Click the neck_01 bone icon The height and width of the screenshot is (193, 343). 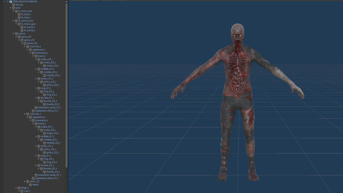coord(28,181)
